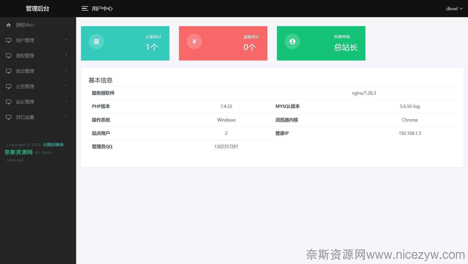
Task: Click the 浏览器内核 row label
Action: pos(286,120)
